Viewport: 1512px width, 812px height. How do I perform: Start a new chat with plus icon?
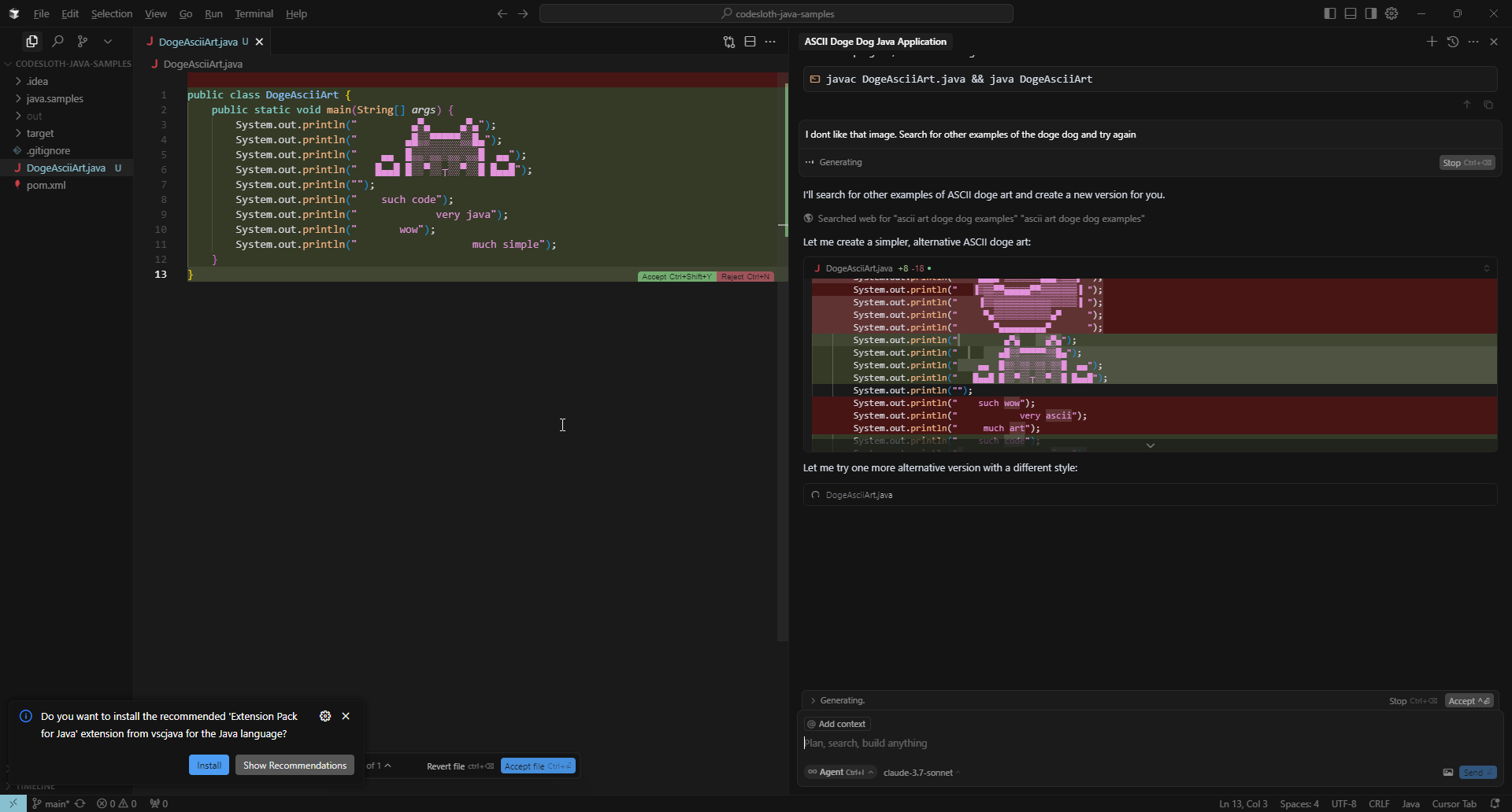1432,42
